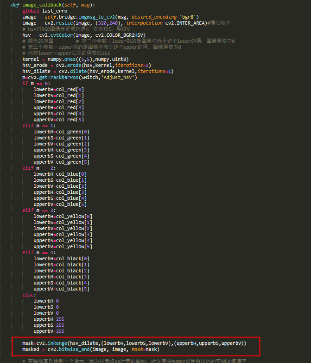Screen dimensions: 311x363
Task: Click the upperbH=255 line
Action: pos(49,319)
